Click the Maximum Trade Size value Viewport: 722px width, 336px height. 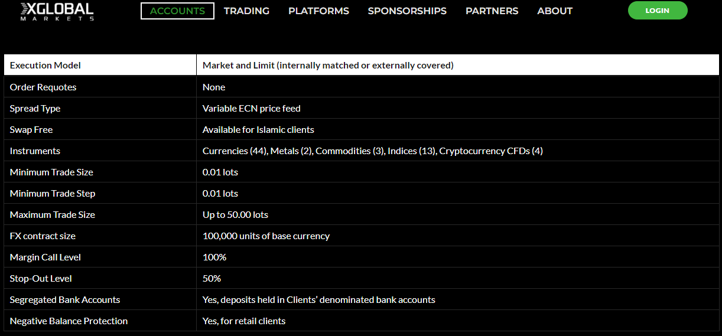pyautogui.click(x=235, y=215)
